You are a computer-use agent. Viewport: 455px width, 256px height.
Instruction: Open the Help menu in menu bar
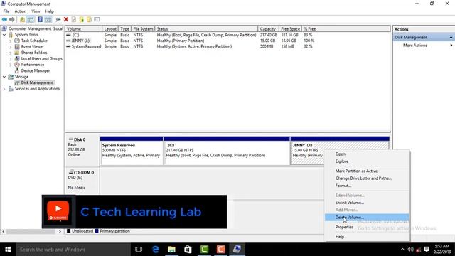tap(49, 11)
